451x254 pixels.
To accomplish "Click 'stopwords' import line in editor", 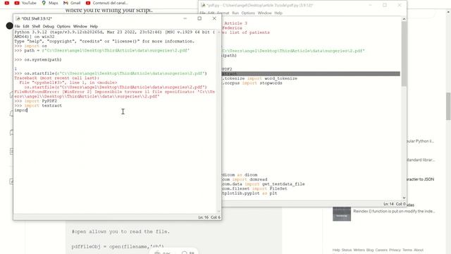I will point(252,83).
